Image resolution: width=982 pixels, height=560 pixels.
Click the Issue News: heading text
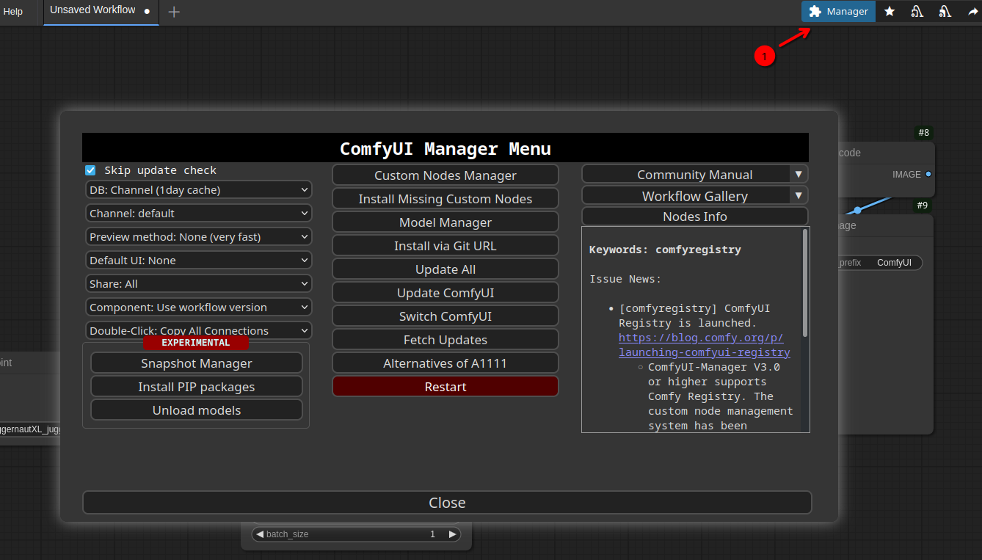coord(625,279)
